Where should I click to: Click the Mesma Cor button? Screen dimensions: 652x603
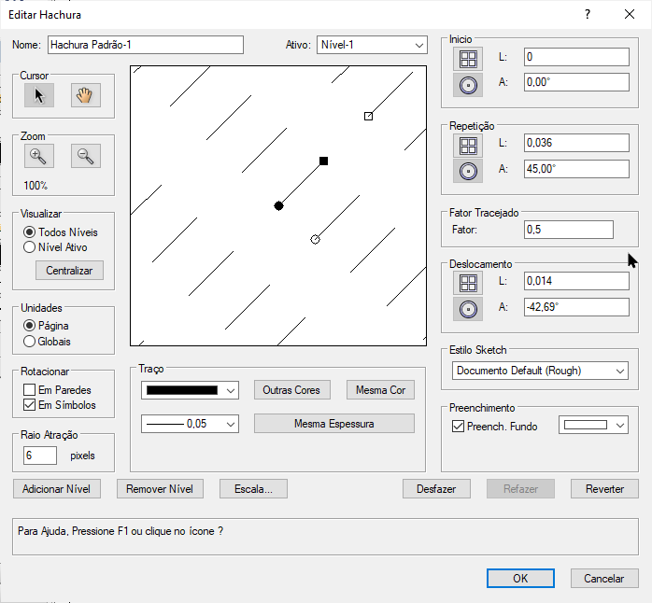[380, 390]
